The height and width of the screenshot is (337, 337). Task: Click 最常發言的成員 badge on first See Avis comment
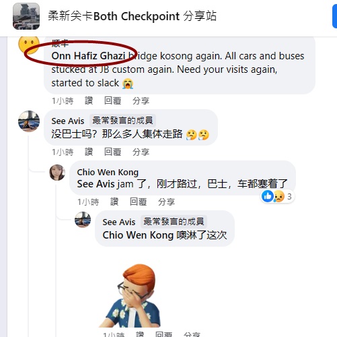click(122, 121)
